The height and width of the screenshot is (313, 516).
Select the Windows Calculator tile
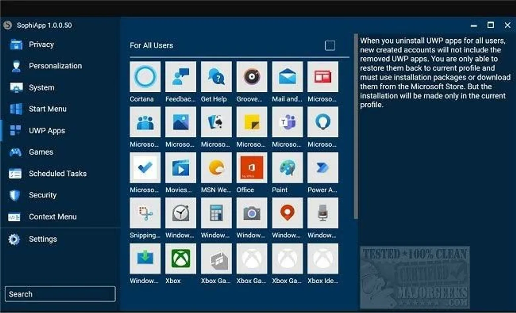[216, 213]
